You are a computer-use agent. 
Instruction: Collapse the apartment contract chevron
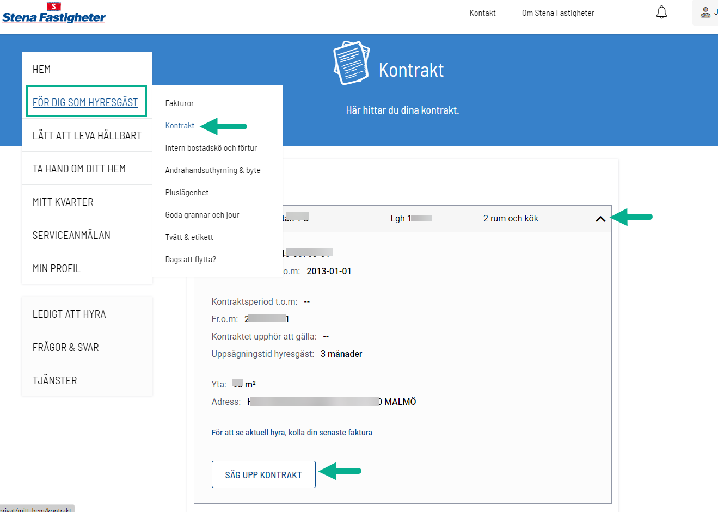point(600,219)
